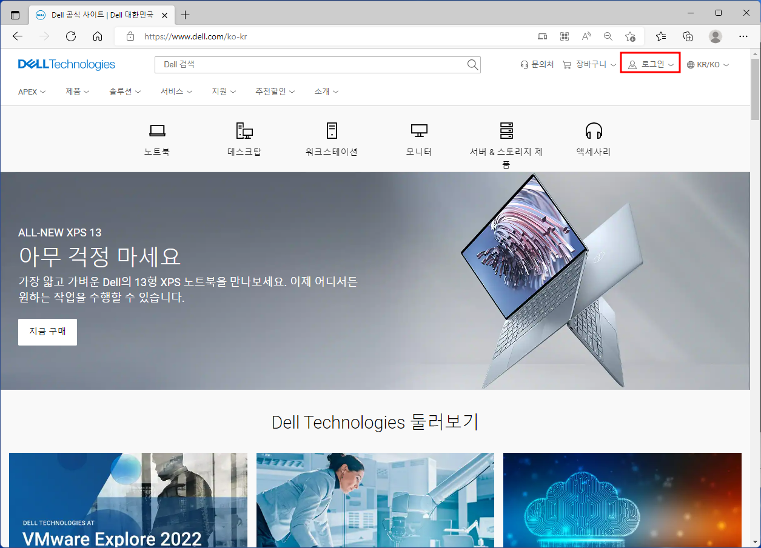This screenshot has width=761, height=548.
Task: Click Dell Technologies 둘러보기 heading
Action: (x=375, y=422)
